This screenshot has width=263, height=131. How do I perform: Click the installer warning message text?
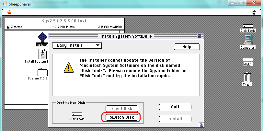click(x=133, y=68)
